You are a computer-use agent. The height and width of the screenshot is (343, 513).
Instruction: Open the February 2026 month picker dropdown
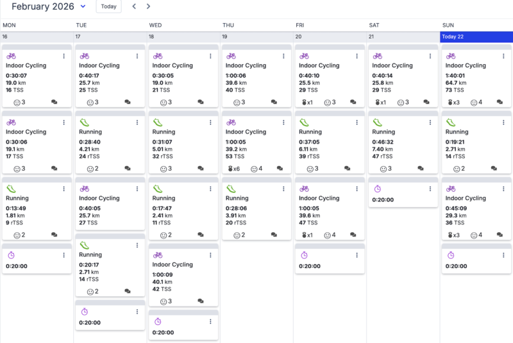(x=83, y=6)
